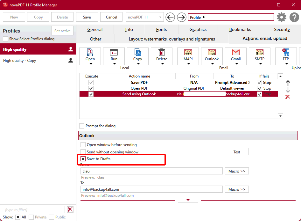
Task: Move selected action down with arrow
Action: click(x=288, y=90)
